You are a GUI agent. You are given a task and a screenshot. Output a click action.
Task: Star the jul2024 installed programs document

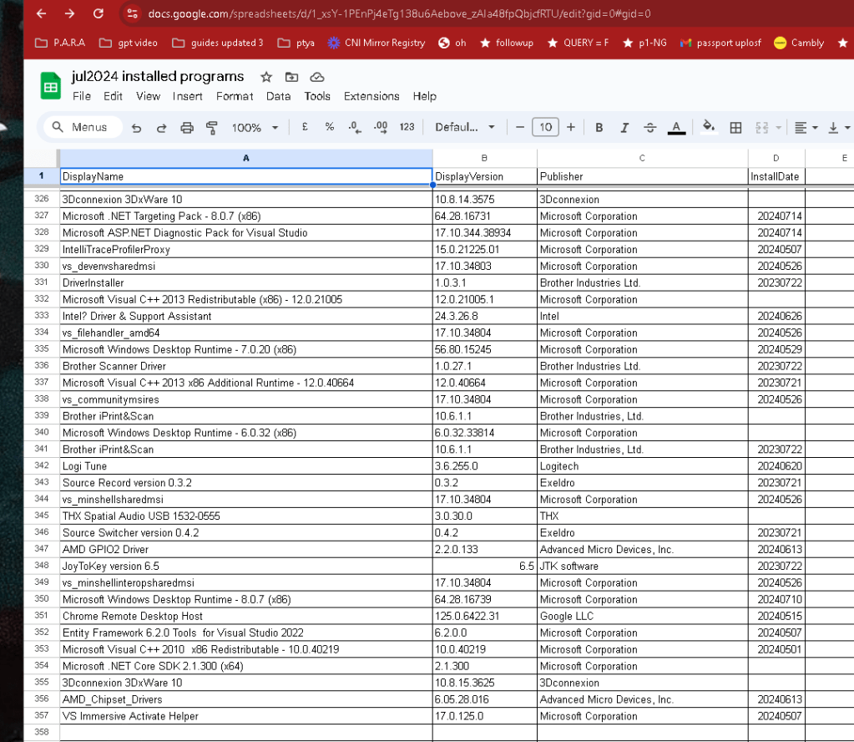(x=265, y=77)
